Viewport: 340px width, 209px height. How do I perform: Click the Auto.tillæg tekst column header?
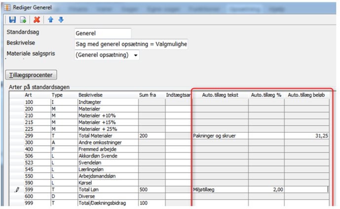point(220,94)
